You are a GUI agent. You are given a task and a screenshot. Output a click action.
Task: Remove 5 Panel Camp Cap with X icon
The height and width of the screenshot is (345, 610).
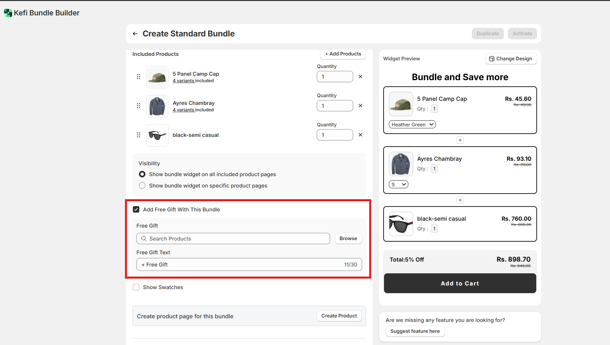click(x=360, y=77)
